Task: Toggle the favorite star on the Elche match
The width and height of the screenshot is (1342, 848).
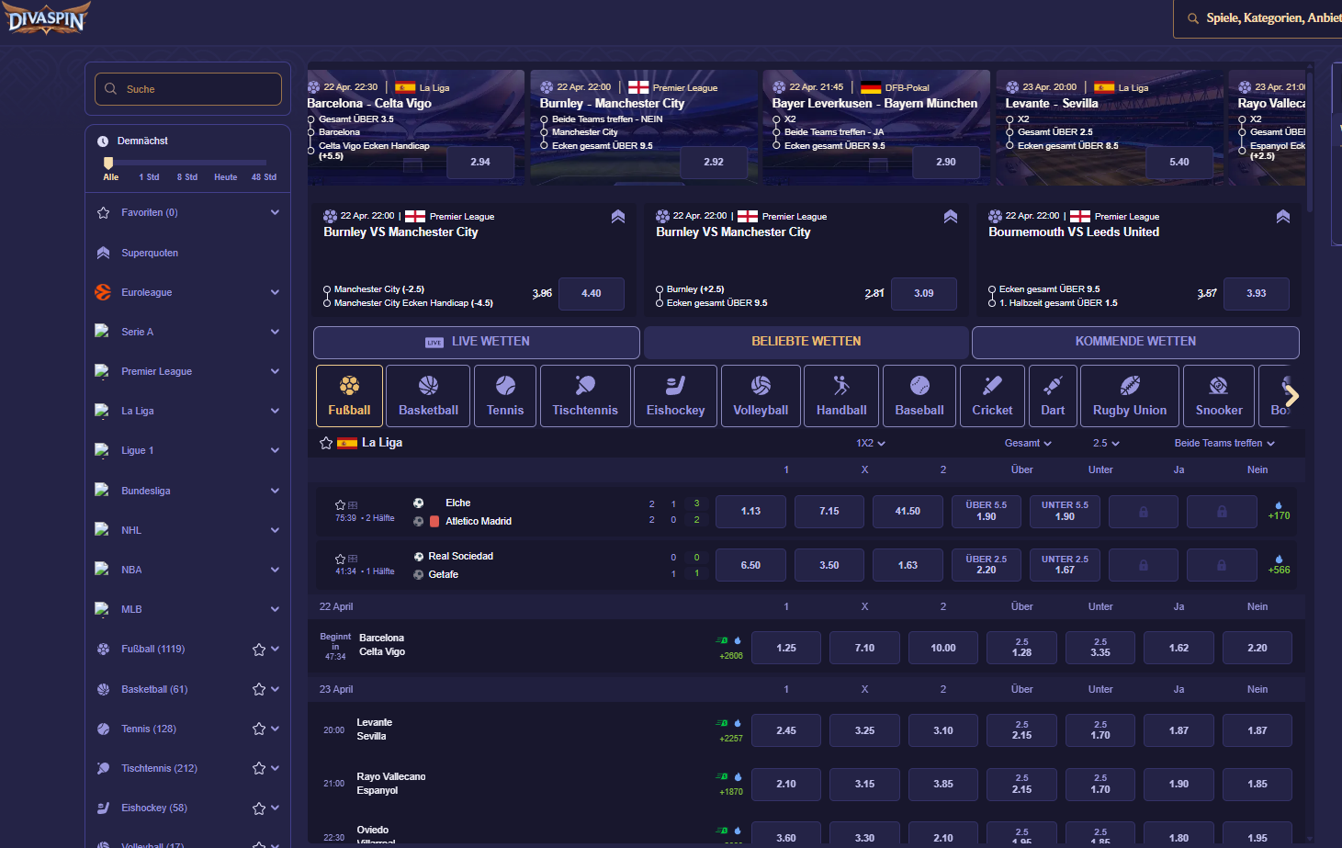Action: click(341, 504)
